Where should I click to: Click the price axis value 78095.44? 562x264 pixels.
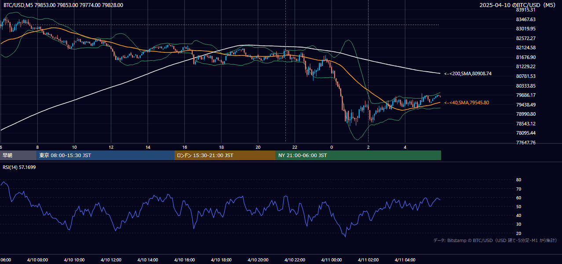pos(526,133)
